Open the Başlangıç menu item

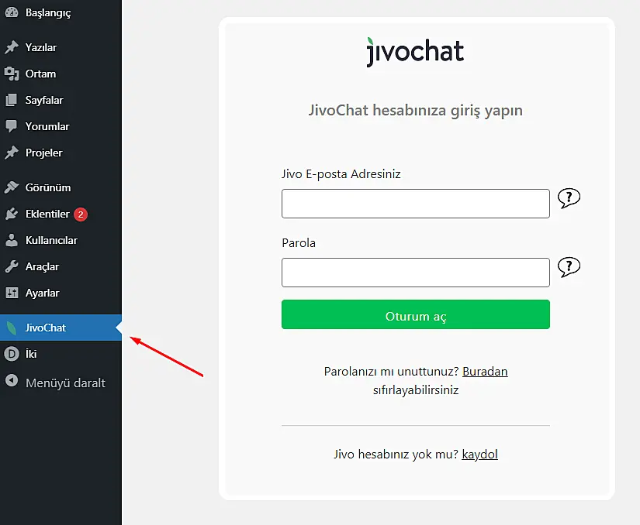point(61,12)
